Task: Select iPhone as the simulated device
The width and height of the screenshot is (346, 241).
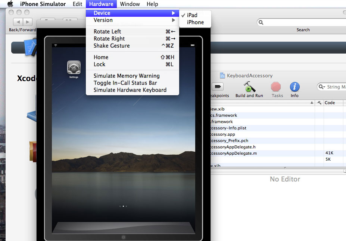Action: (195, 22)
